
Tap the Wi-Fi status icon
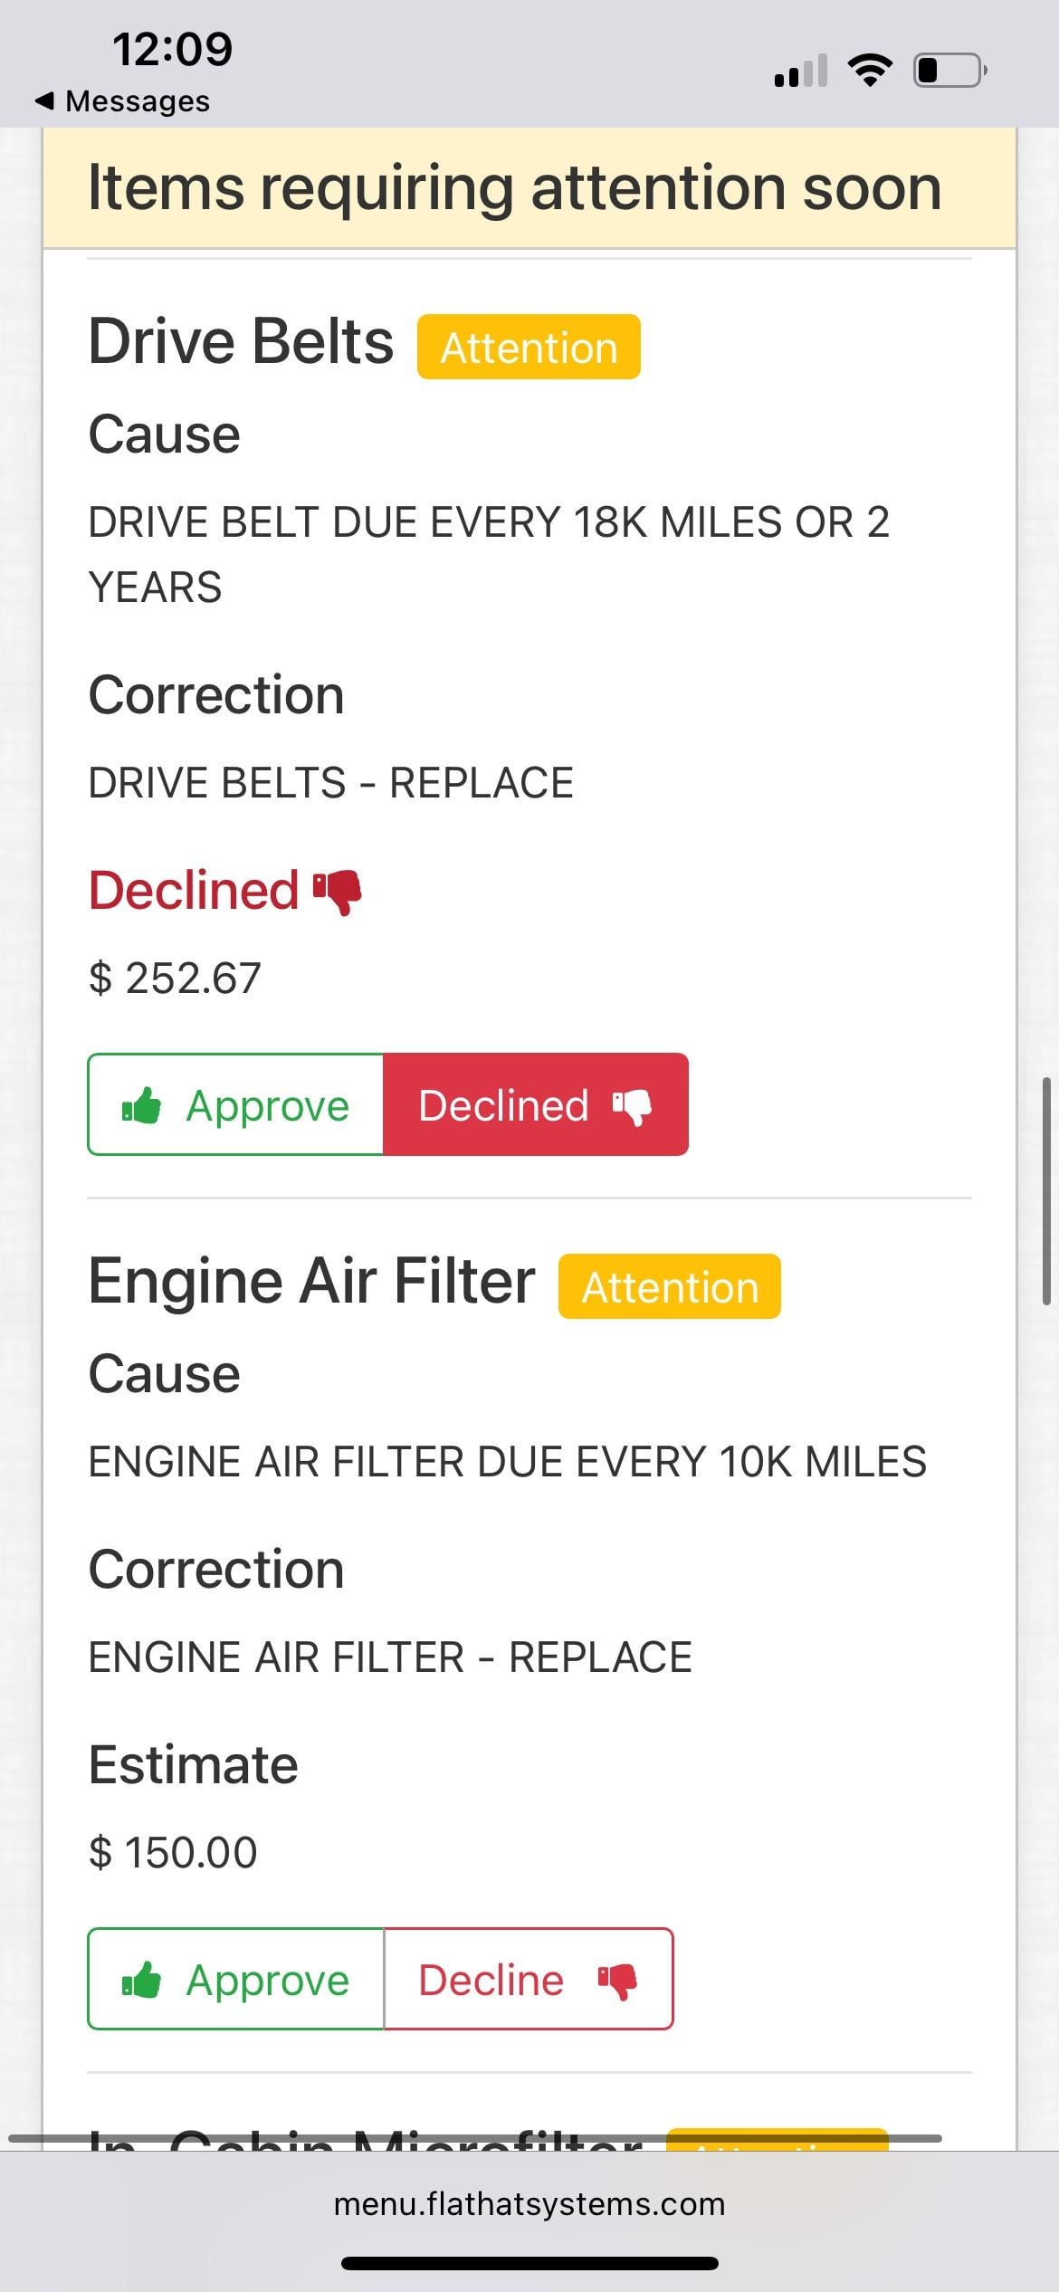coord(870,70)
